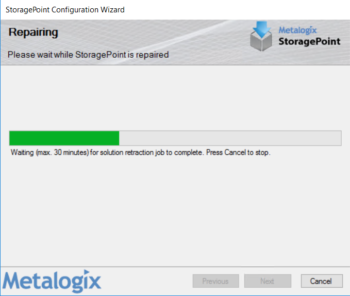
Task: Click the disabled Next button
Action: click(x=268, y=281)
